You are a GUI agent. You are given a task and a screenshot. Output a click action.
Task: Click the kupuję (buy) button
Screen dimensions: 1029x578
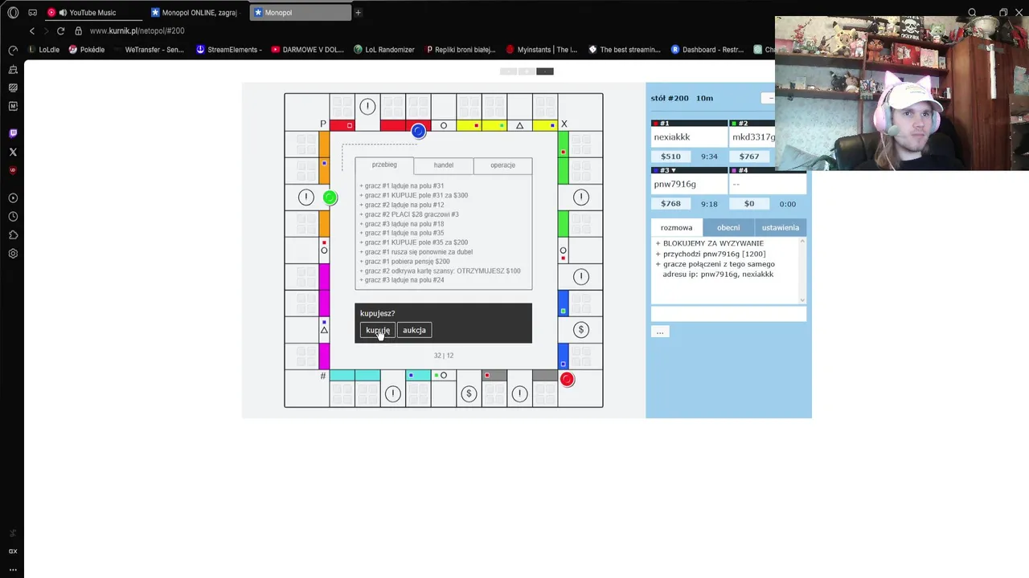tap(378, 330)
